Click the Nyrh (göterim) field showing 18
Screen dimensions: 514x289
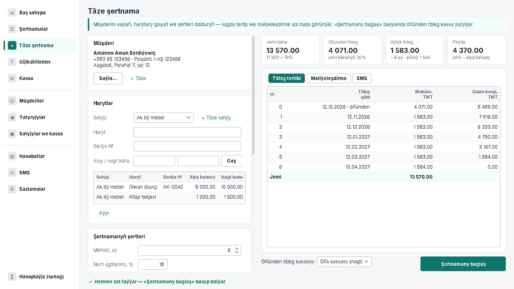pos(153,264)
